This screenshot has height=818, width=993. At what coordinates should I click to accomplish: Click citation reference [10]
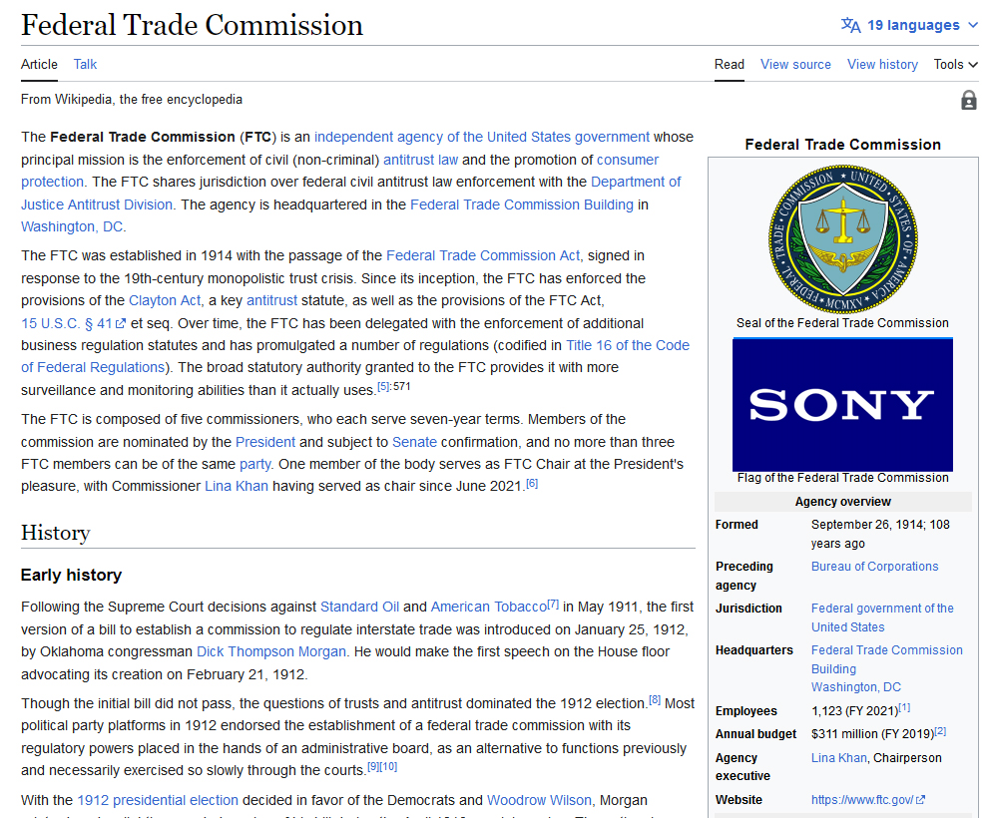click(388, 766)
